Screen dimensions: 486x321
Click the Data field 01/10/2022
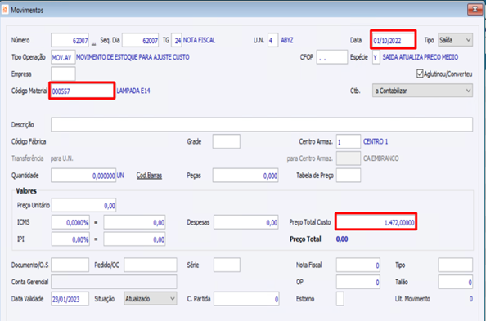[393, 40]
